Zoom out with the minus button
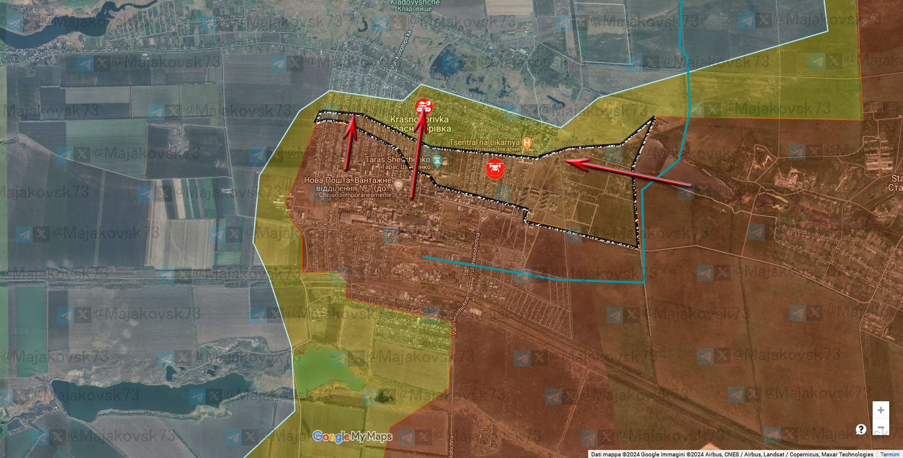Viewport: 903px width, 458px height. [x=881, y=428]
